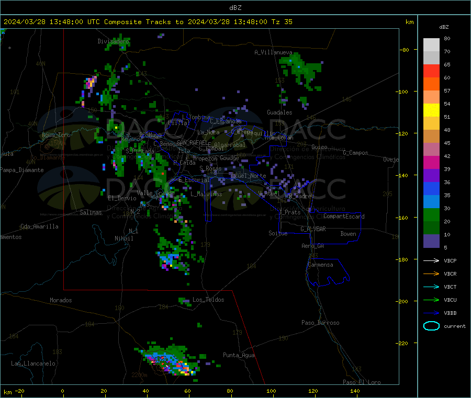Click the Guadales map label
471x398 pixels.
tap(279, 112)
